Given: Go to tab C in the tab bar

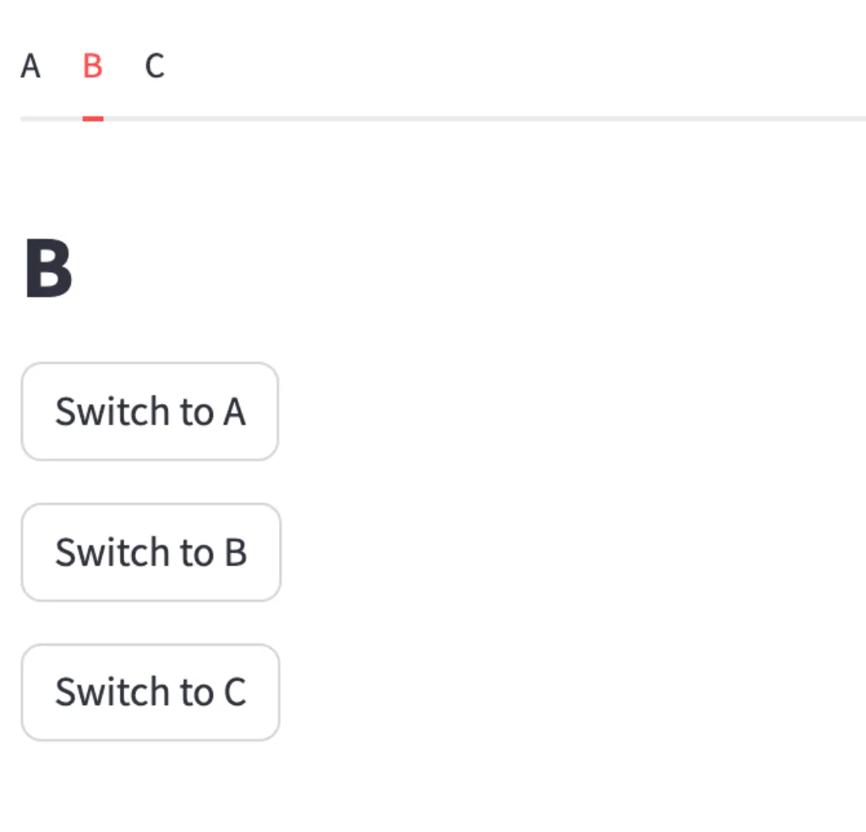Looking at the screenshot, I should (x=155, y=66).
